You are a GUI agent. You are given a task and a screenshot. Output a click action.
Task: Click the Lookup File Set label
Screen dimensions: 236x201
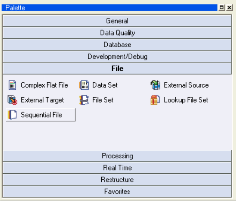pyautogui.click(x=186, y=100)
